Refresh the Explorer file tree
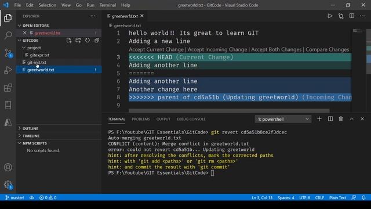The width and height of the screenshot is (371, 209). (x=88, y=40)
